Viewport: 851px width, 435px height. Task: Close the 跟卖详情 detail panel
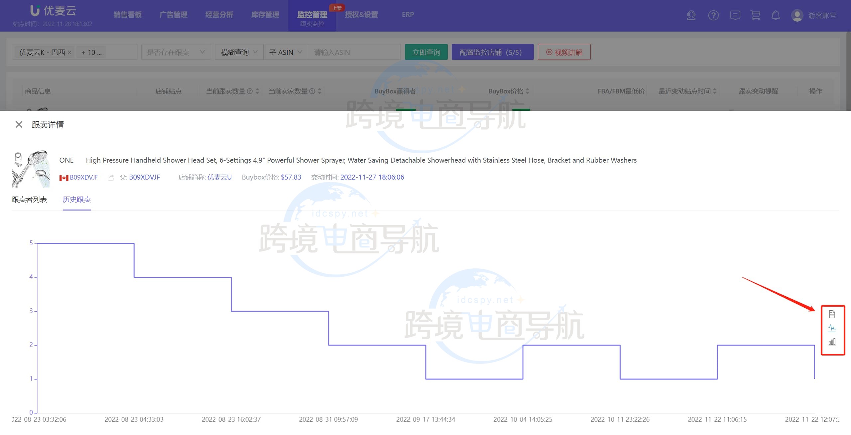[19, 124]
